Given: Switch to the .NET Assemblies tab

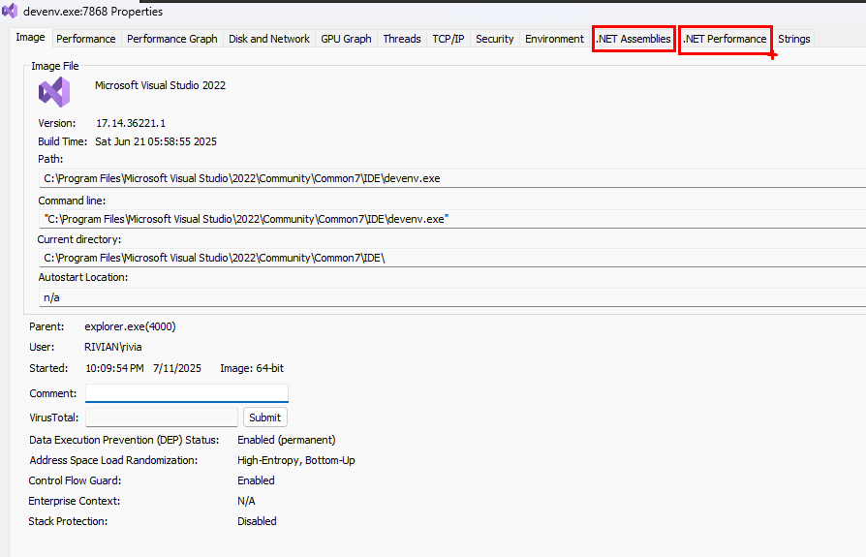Looking at the screenshot, I should coord(634,39).
